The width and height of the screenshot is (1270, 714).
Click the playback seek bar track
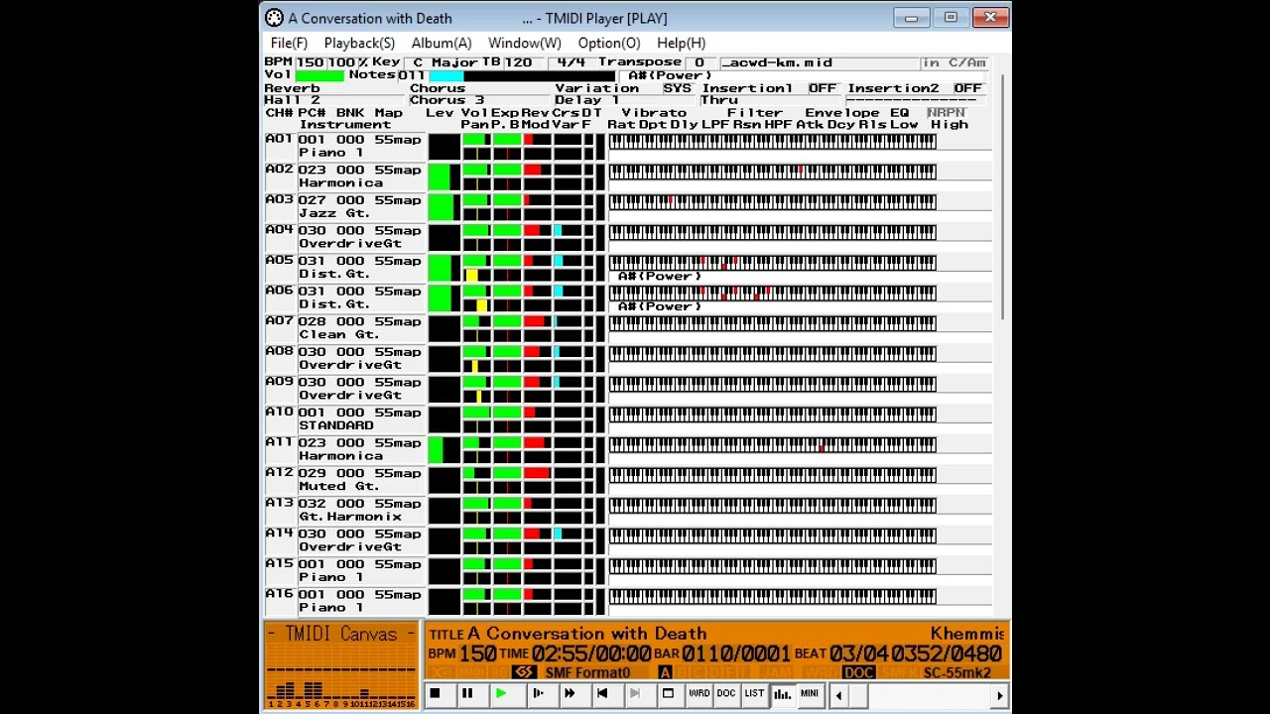[919, 696]
